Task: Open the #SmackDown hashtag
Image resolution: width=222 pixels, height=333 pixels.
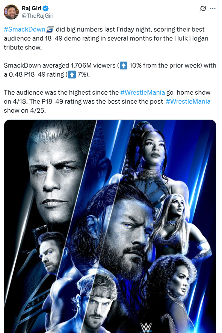Action: (x=25, y=29)
